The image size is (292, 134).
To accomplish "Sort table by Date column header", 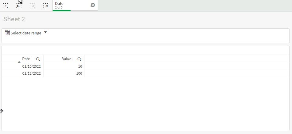I will point(26,59).
